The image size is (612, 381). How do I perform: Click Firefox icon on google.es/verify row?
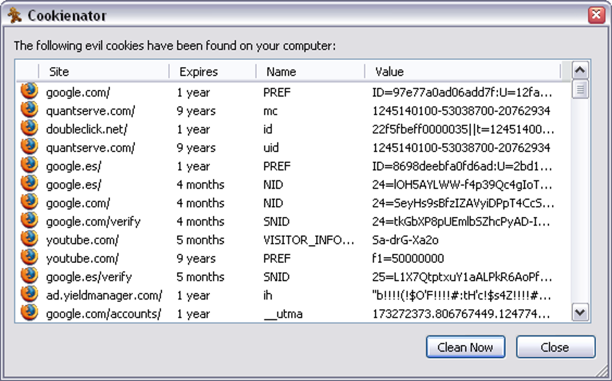tap(29, 276)
